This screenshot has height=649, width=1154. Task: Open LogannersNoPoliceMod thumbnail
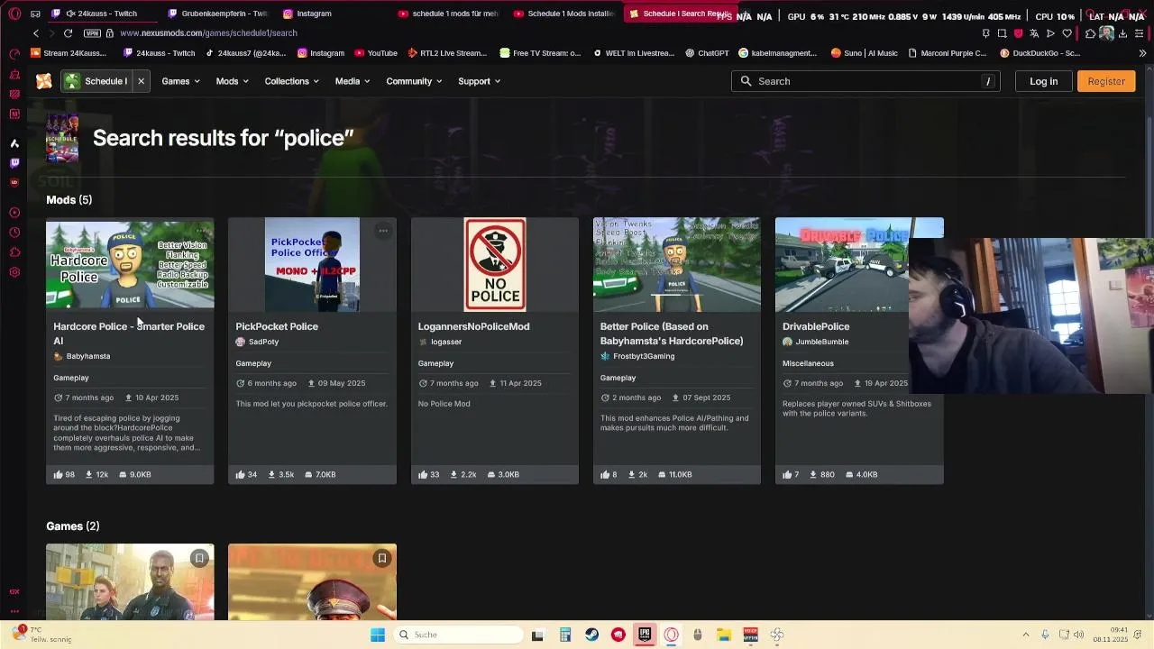(495, 264)
